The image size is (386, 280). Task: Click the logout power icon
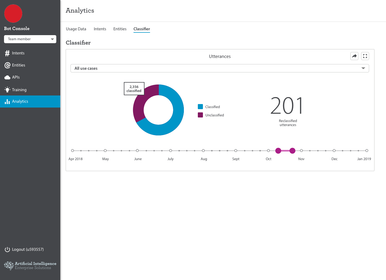(x=8, y=249)
